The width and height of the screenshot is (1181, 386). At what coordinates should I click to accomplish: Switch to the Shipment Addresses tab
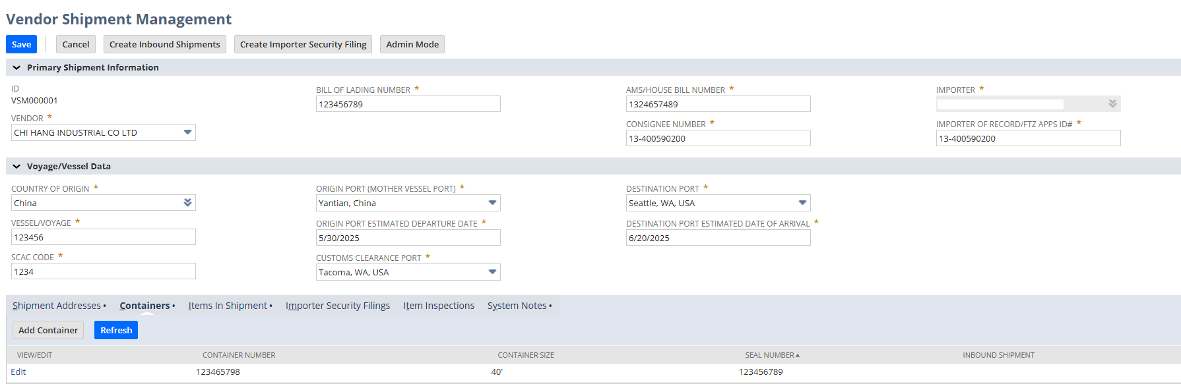57,306
